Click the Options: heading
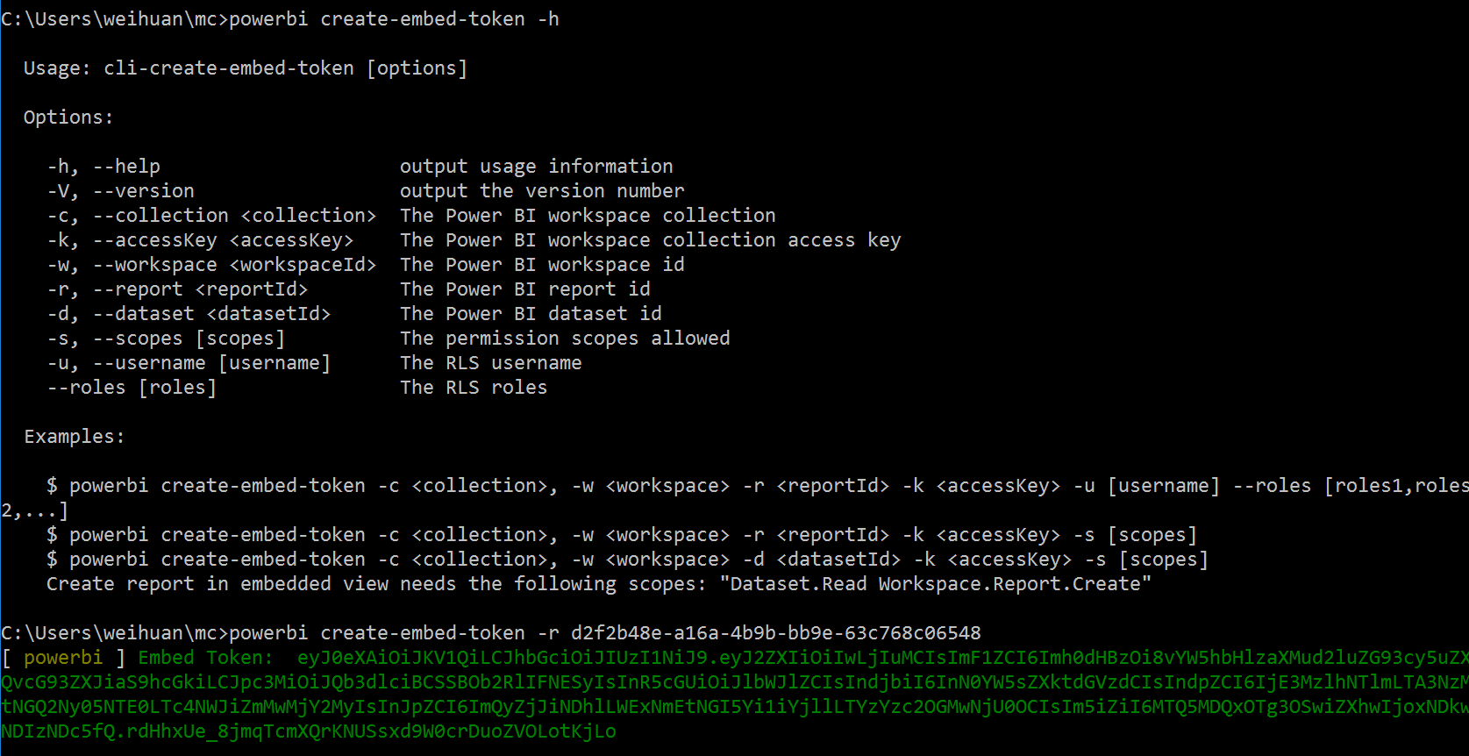The image size is (1469, 756). (68, 117)
